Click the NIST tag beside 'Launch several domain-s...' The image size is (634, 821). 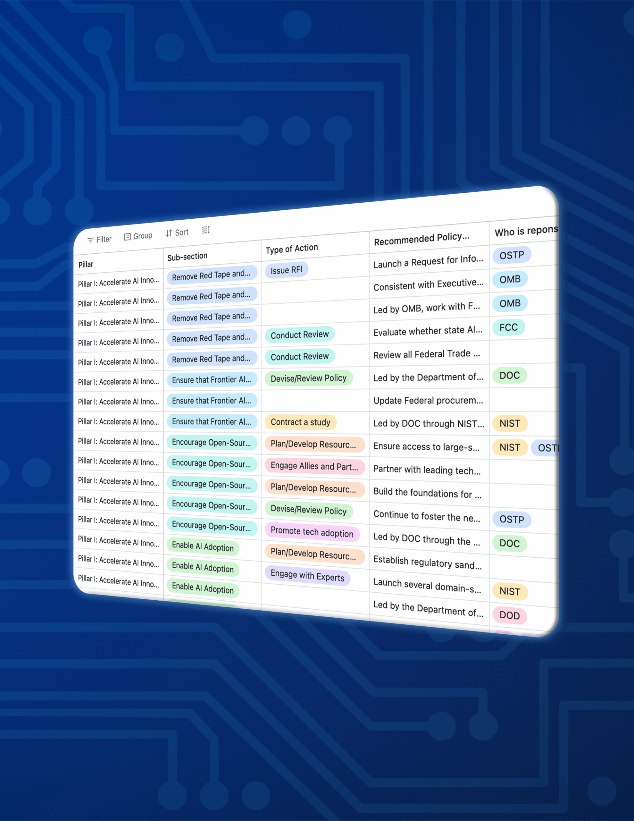tap(509, 591)
